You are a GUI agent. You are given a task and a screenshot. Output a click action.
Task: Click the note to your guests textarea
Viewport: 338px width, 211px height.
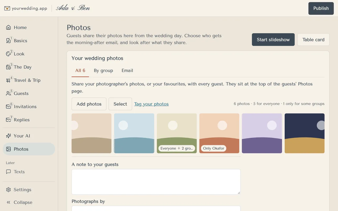[156, 182]
